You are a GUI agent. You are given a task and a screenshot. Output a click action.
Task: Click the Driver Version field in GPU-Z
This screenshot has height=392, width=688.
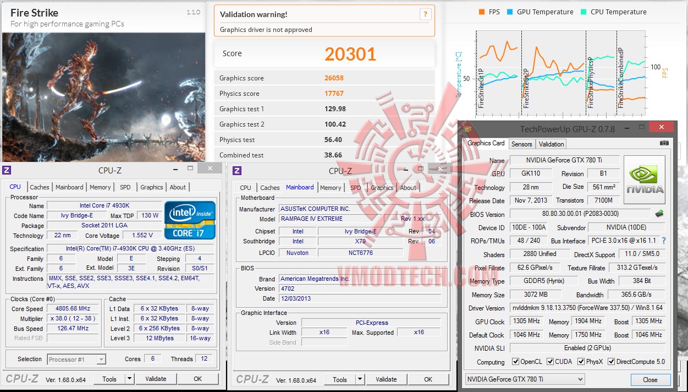pos(587,308)
